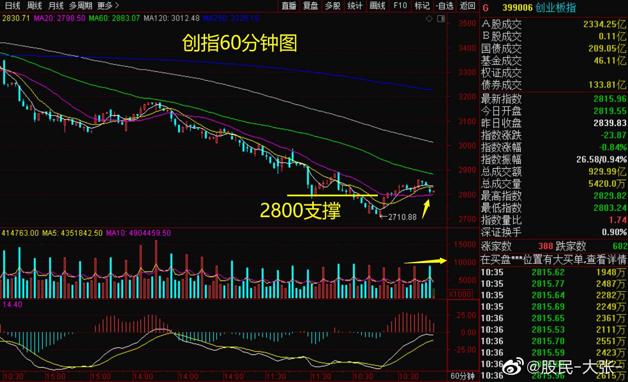Screen dimensions: 628x382
Task: Click the volume MA10 indicator label
Action: coord(138,233)
